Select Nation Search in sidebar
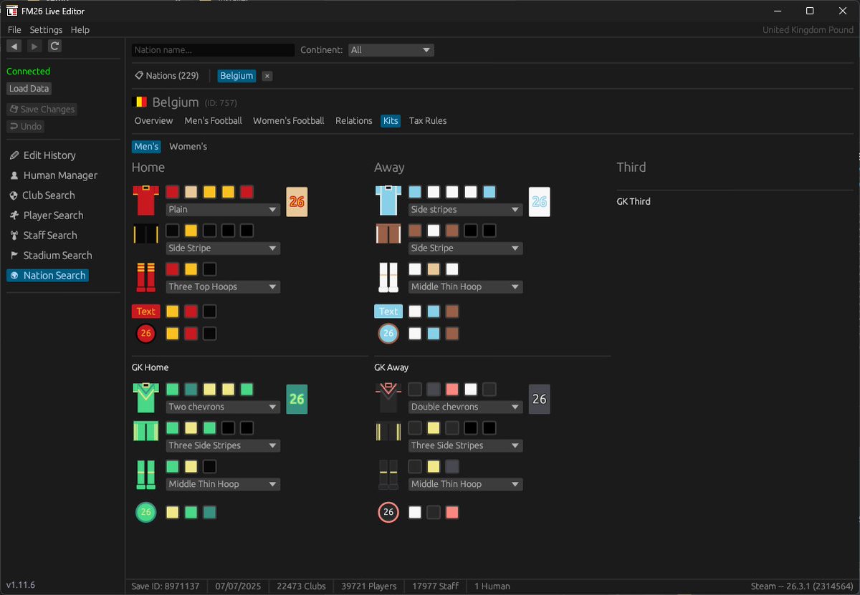860x595 pixels. coord(47,276)
